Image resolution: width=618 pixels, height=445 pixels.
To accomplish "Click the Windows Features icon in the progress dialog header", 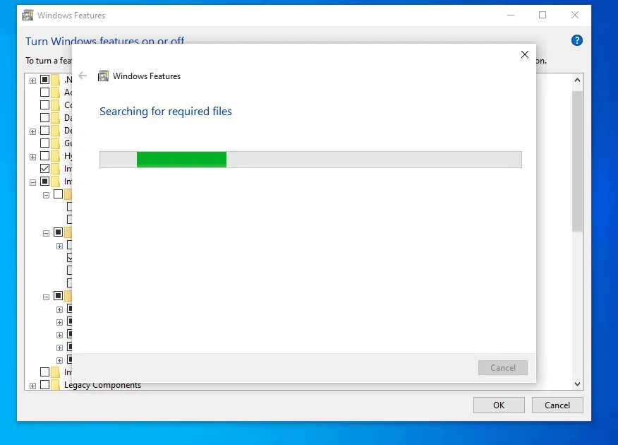I will click(103, 76).
